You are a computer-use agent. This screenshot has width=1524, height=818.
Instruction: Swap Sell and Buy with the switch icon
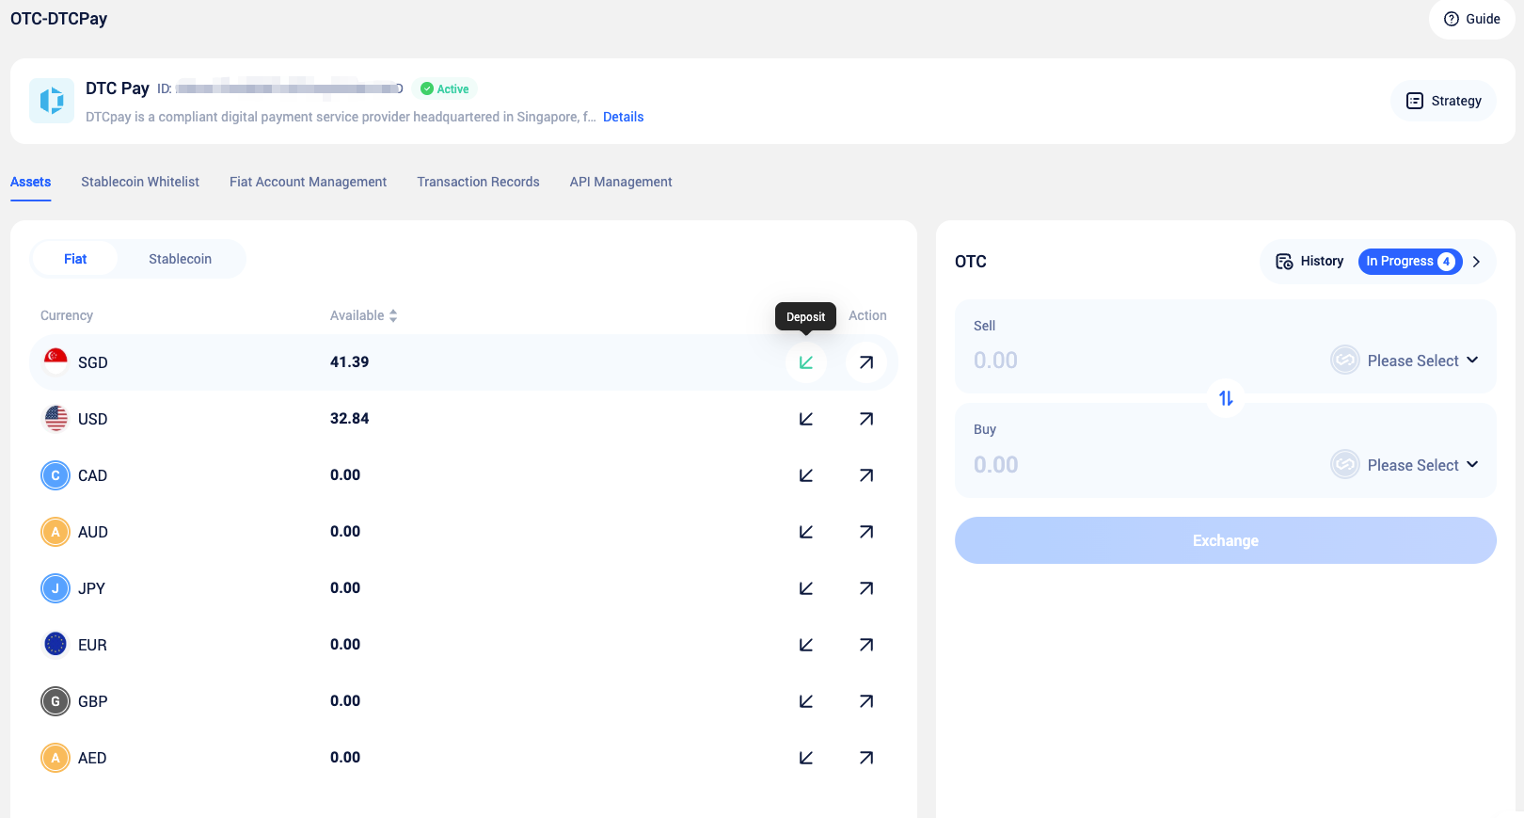1225,398
